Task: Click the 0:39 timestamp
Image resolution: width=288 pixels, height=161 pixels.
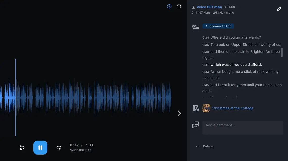Action: [x=206, y=52]
